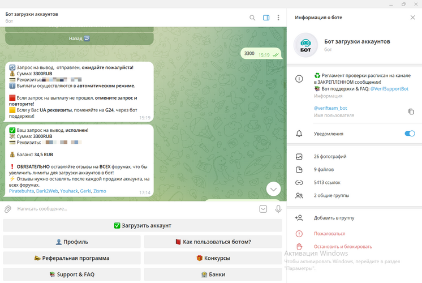The image size is (422, 283).
Task: Click the bot avatar picture
Action: click(x=305, y=45)
